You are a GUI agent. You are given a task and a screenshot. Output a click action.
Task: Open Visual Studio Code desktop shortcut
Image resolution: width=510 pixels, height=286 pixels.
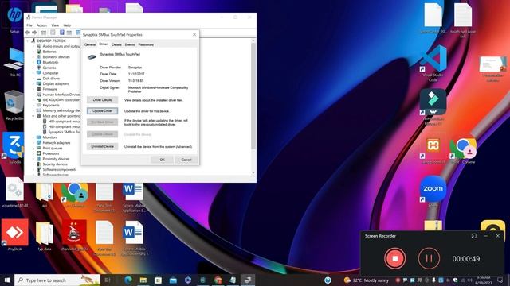click(x=433, y=63)
